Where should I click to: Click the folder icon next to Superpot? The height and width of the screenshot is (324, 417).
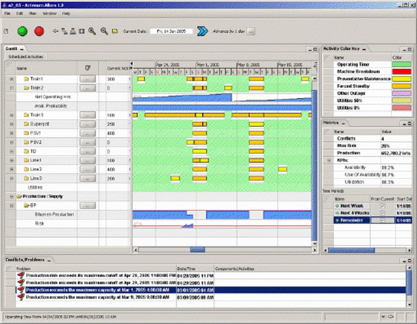pos(26,124)
